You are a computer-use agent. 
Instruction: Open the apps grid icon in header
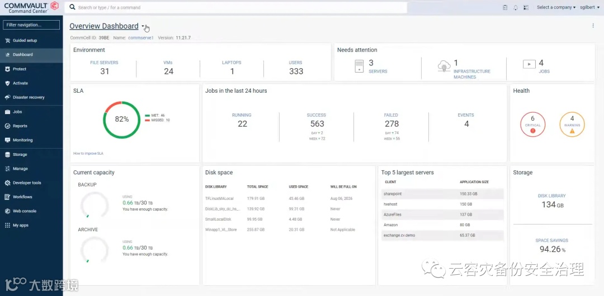click(526, 8)
